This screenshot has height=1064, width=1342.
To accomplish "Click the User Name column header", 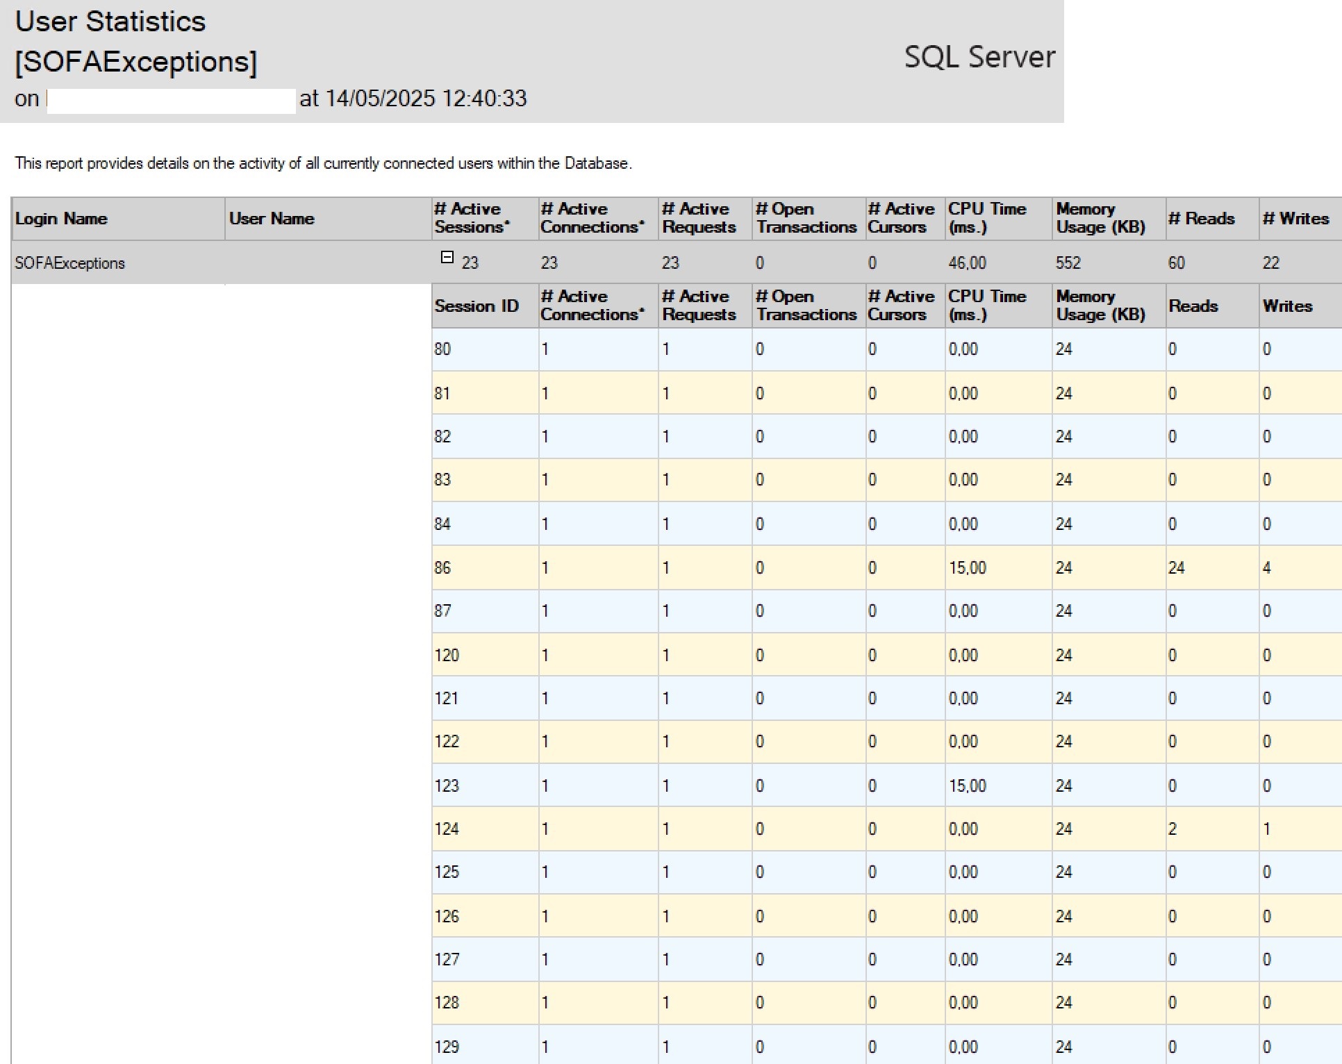I will tap(272, 219).
